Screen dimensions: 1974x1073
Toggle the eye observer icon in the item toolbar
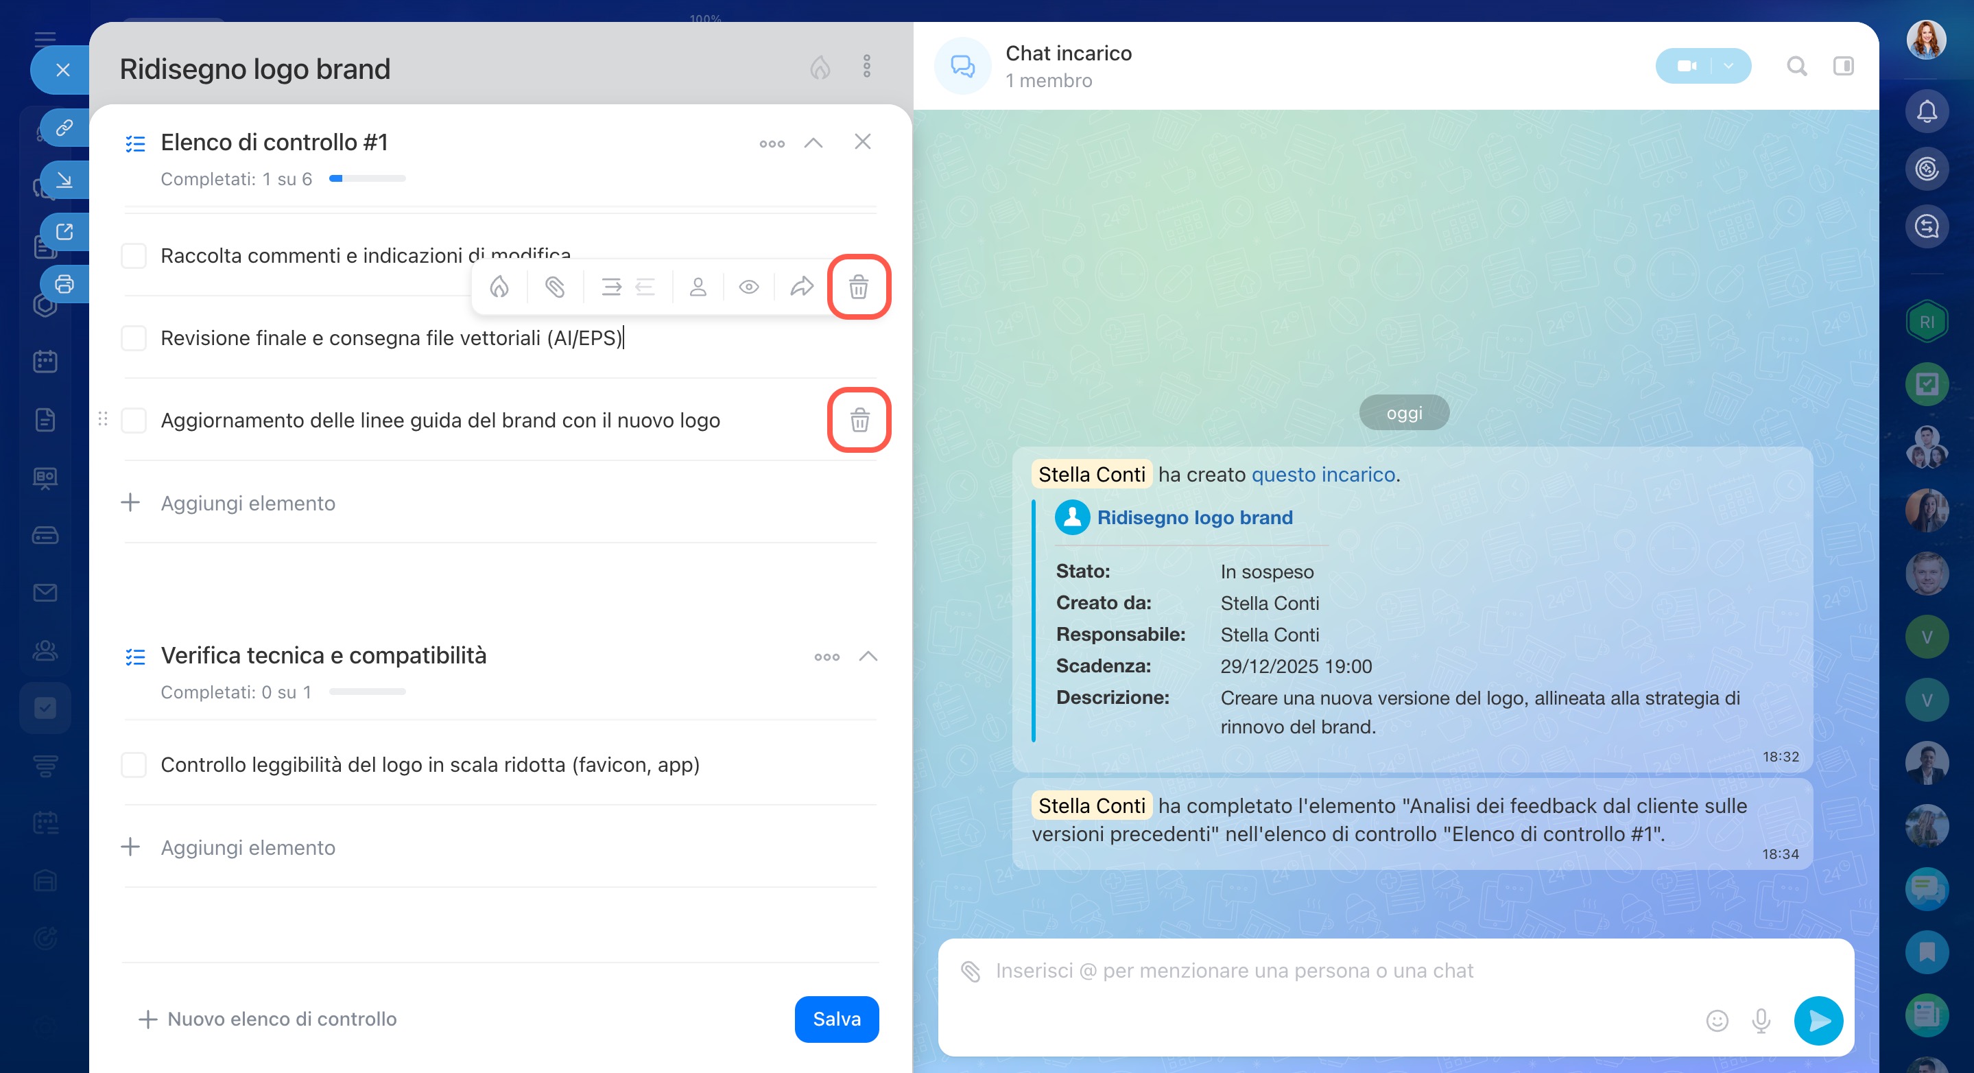pyautogui.click(x=749, y=287)
